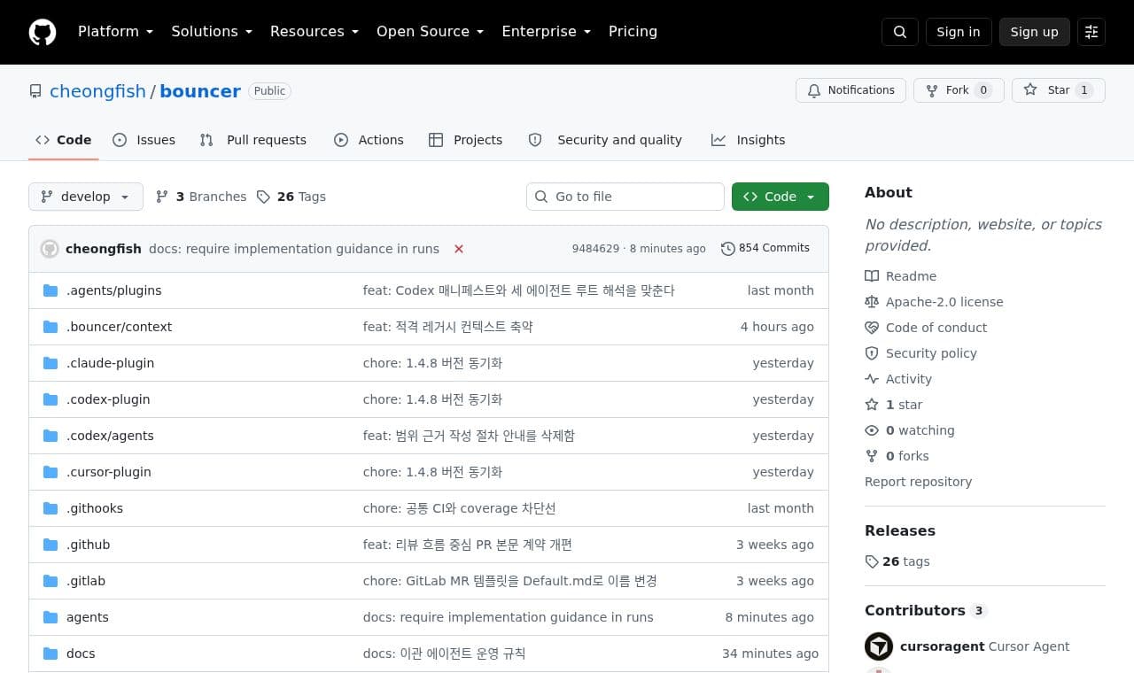1134x673 pixels.
Task: Star the bouncer repository
Action: (x=1059, y=90)
